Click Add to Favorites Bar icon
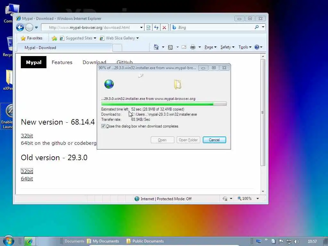The image size is (328, 246). (54, 38)
